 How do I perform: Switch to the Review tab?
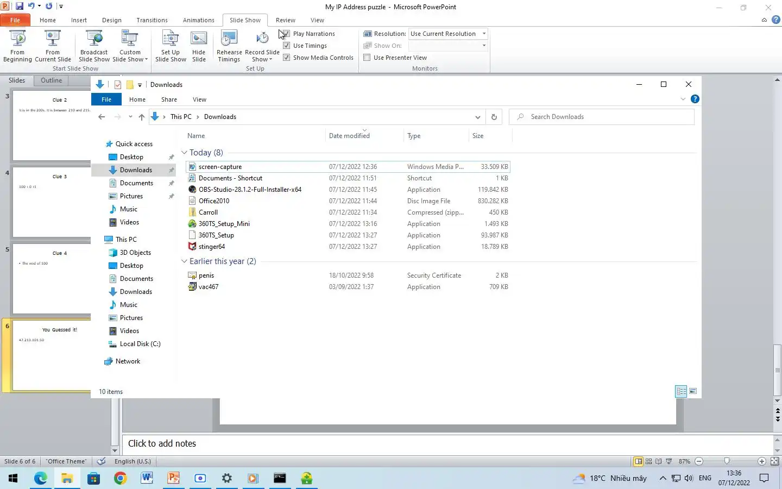[x=285, y=20]
